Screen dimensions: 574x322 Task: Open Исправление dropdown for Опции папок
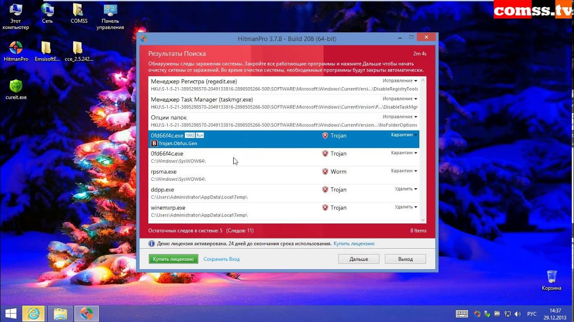pyautogui.click(x=400, y=117)
